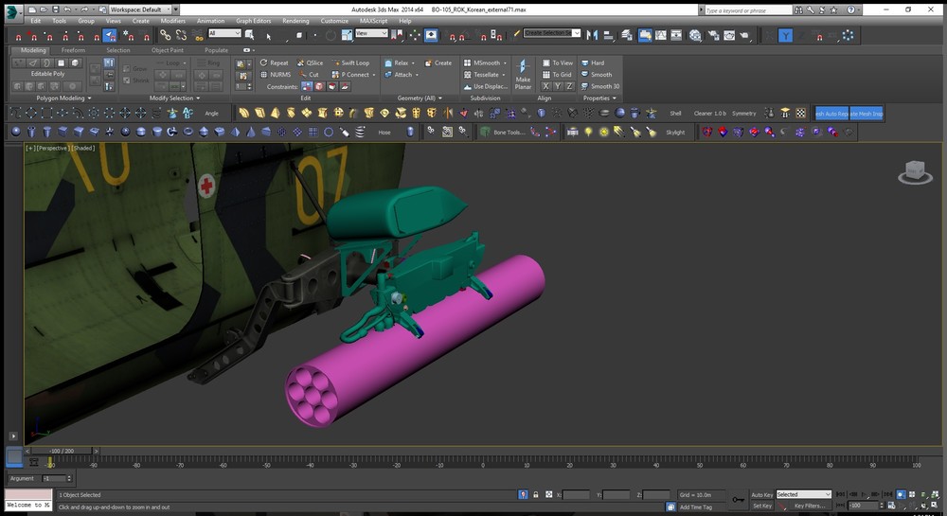Open the Modifiers menu
Image resolution: width=947 pixels, height=516 pixels.
pos(173,20)
